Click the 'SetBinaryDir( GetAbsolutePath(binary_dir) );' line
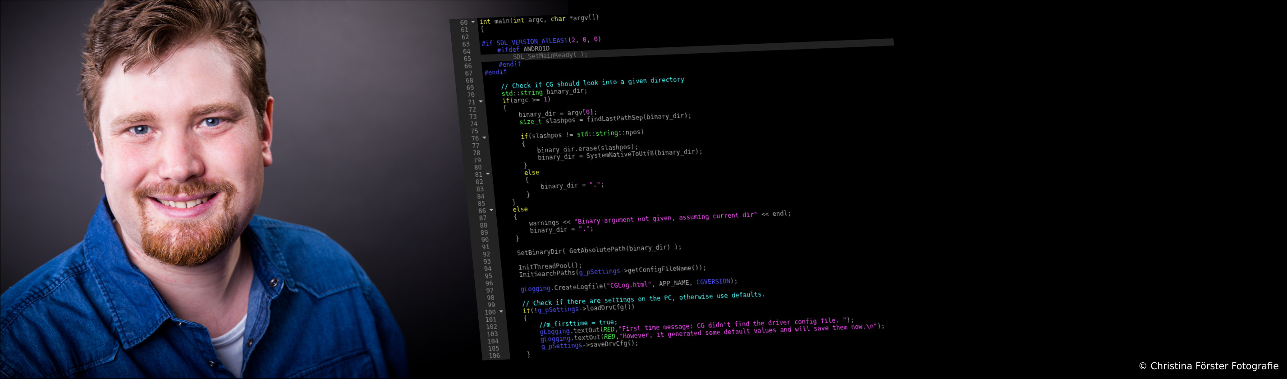This screenshot has width=1287, height=379. (x=599, y=250)
